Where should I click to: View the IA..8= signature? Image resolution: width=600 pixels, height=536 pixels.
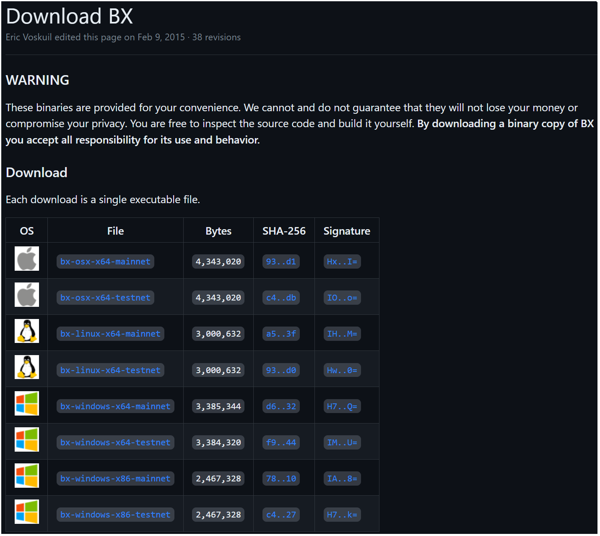coord(342,478)
